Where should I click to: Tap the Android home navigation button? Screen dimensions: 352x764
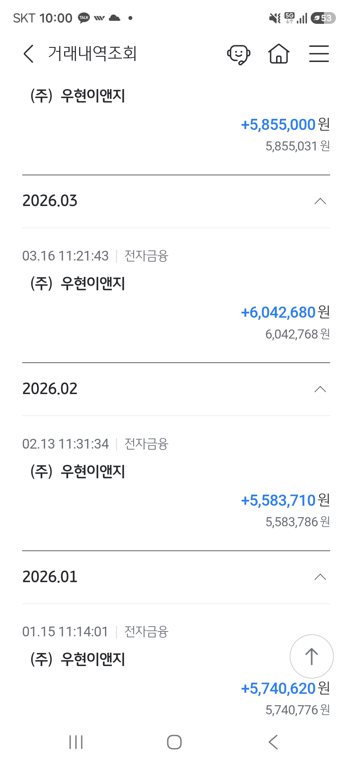pos(174,742)
